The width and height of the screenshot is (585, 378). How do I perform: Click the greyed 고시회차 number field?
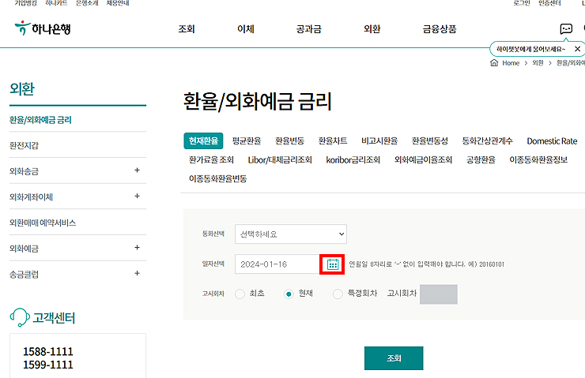[439, 294]
